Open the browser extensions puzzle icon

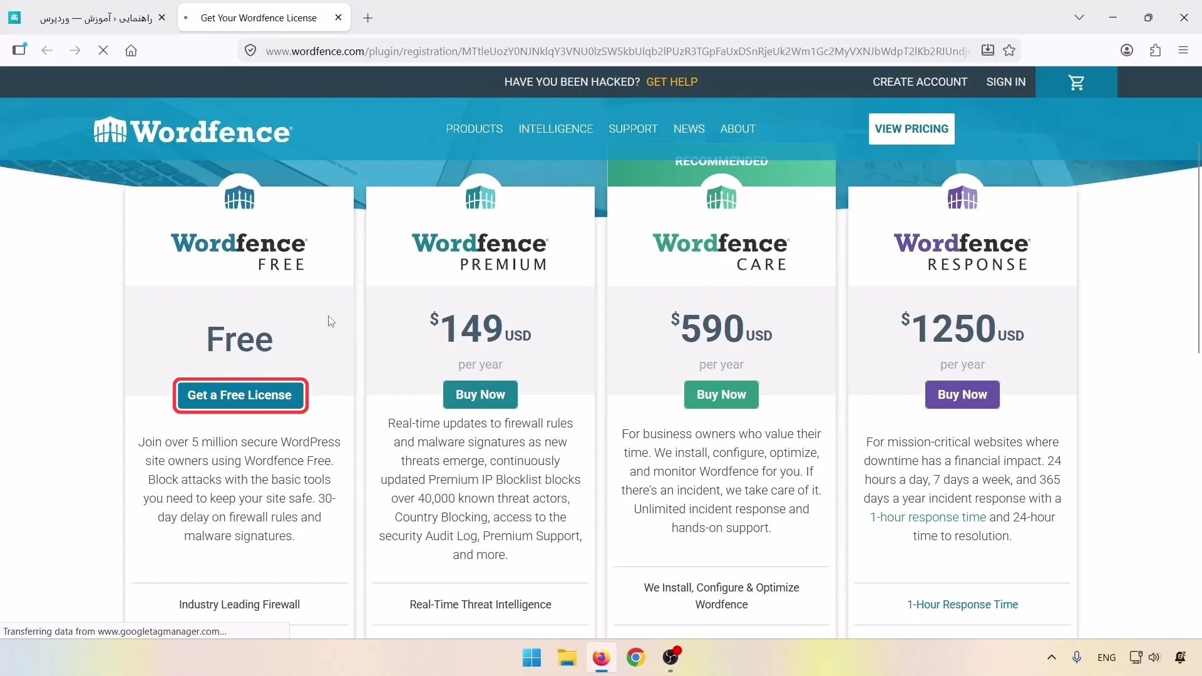tap(1156, 51)
